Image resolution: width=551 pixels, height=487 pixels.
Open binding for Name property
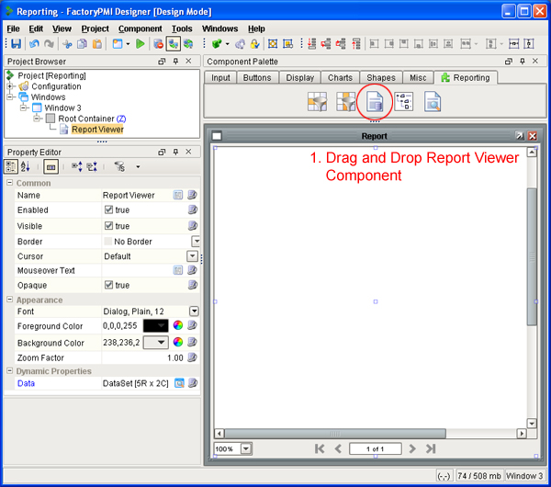click(192, 195)
